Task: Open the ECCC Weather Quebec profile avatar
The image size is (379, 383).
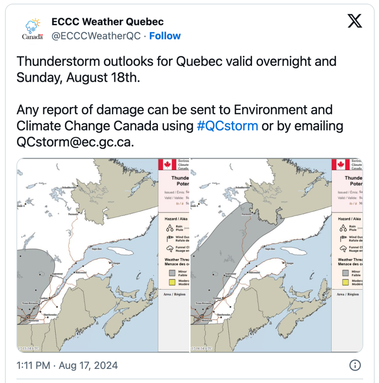Action: [x=33, y=29]
